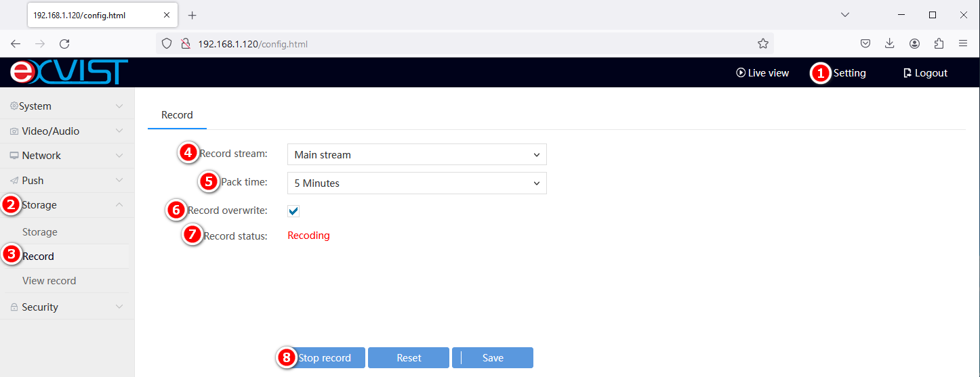Open a new browser tab

192,15
